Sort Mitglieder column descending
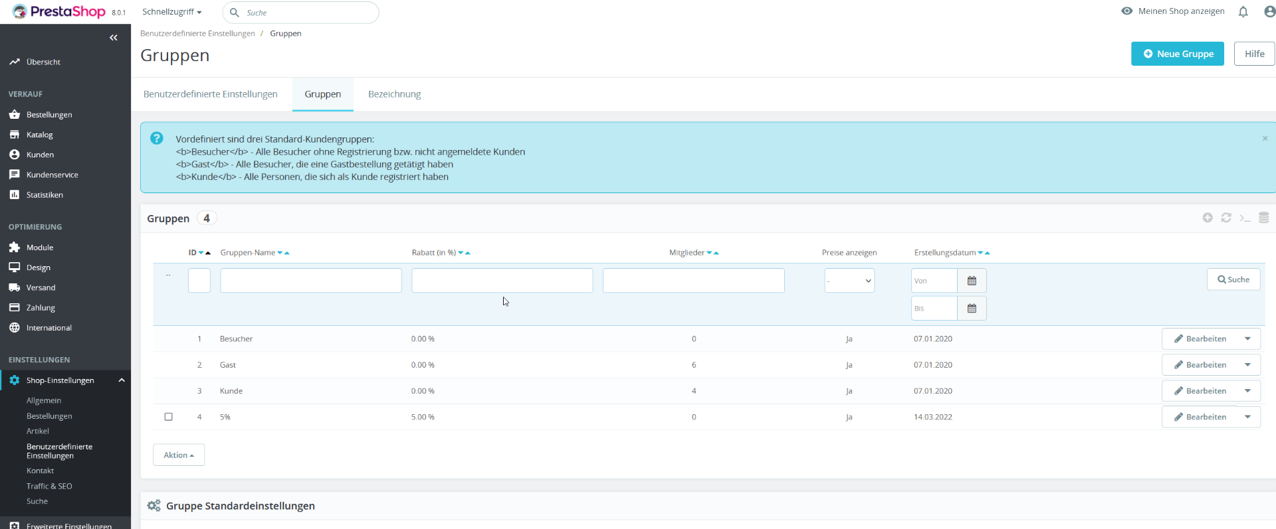 click(x=709, y=253)
